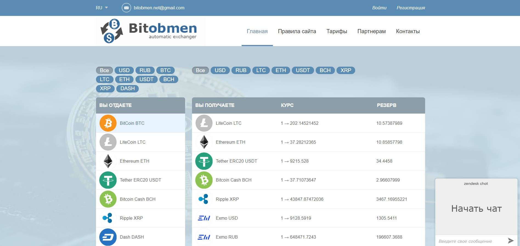The height and width of the screenshot is (246, 520).
Task: Filter give list by USDT
Action: coord(146,79)
